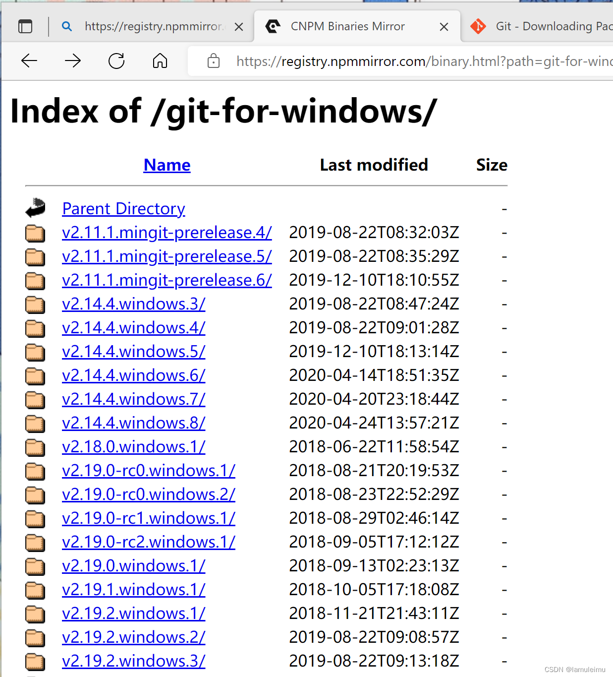Click the search icon on first tab
Image resolution: width=613 pixels, height=677 pixels.
[67, 26]
